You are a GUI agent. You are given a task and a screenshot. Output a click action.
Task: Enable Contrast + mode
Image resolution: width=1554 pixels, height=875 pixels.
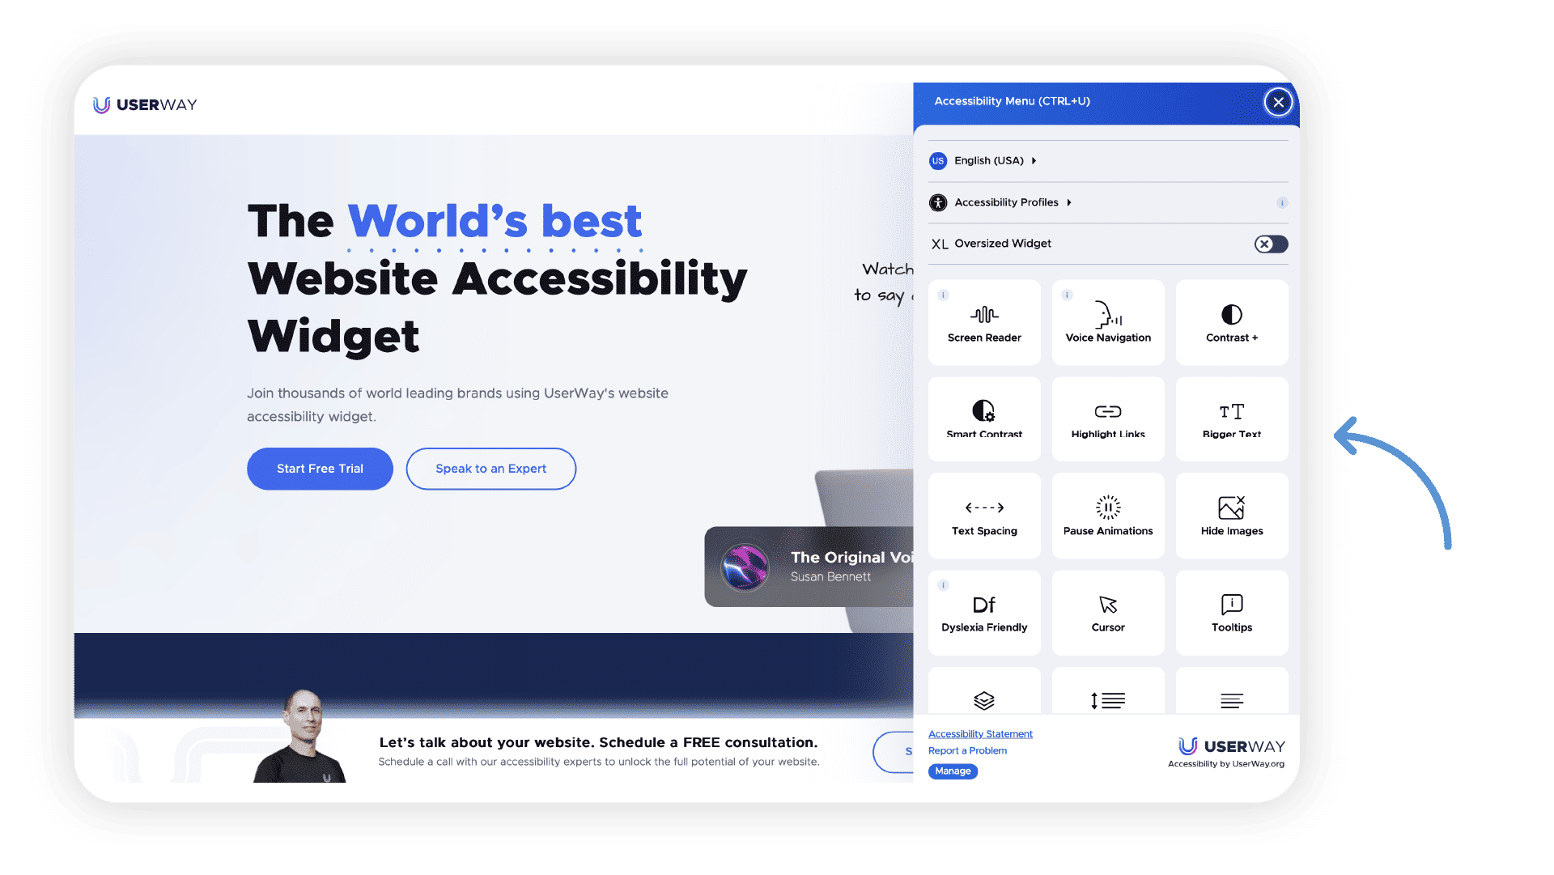pyautogui.click(x=1231, y=322)
